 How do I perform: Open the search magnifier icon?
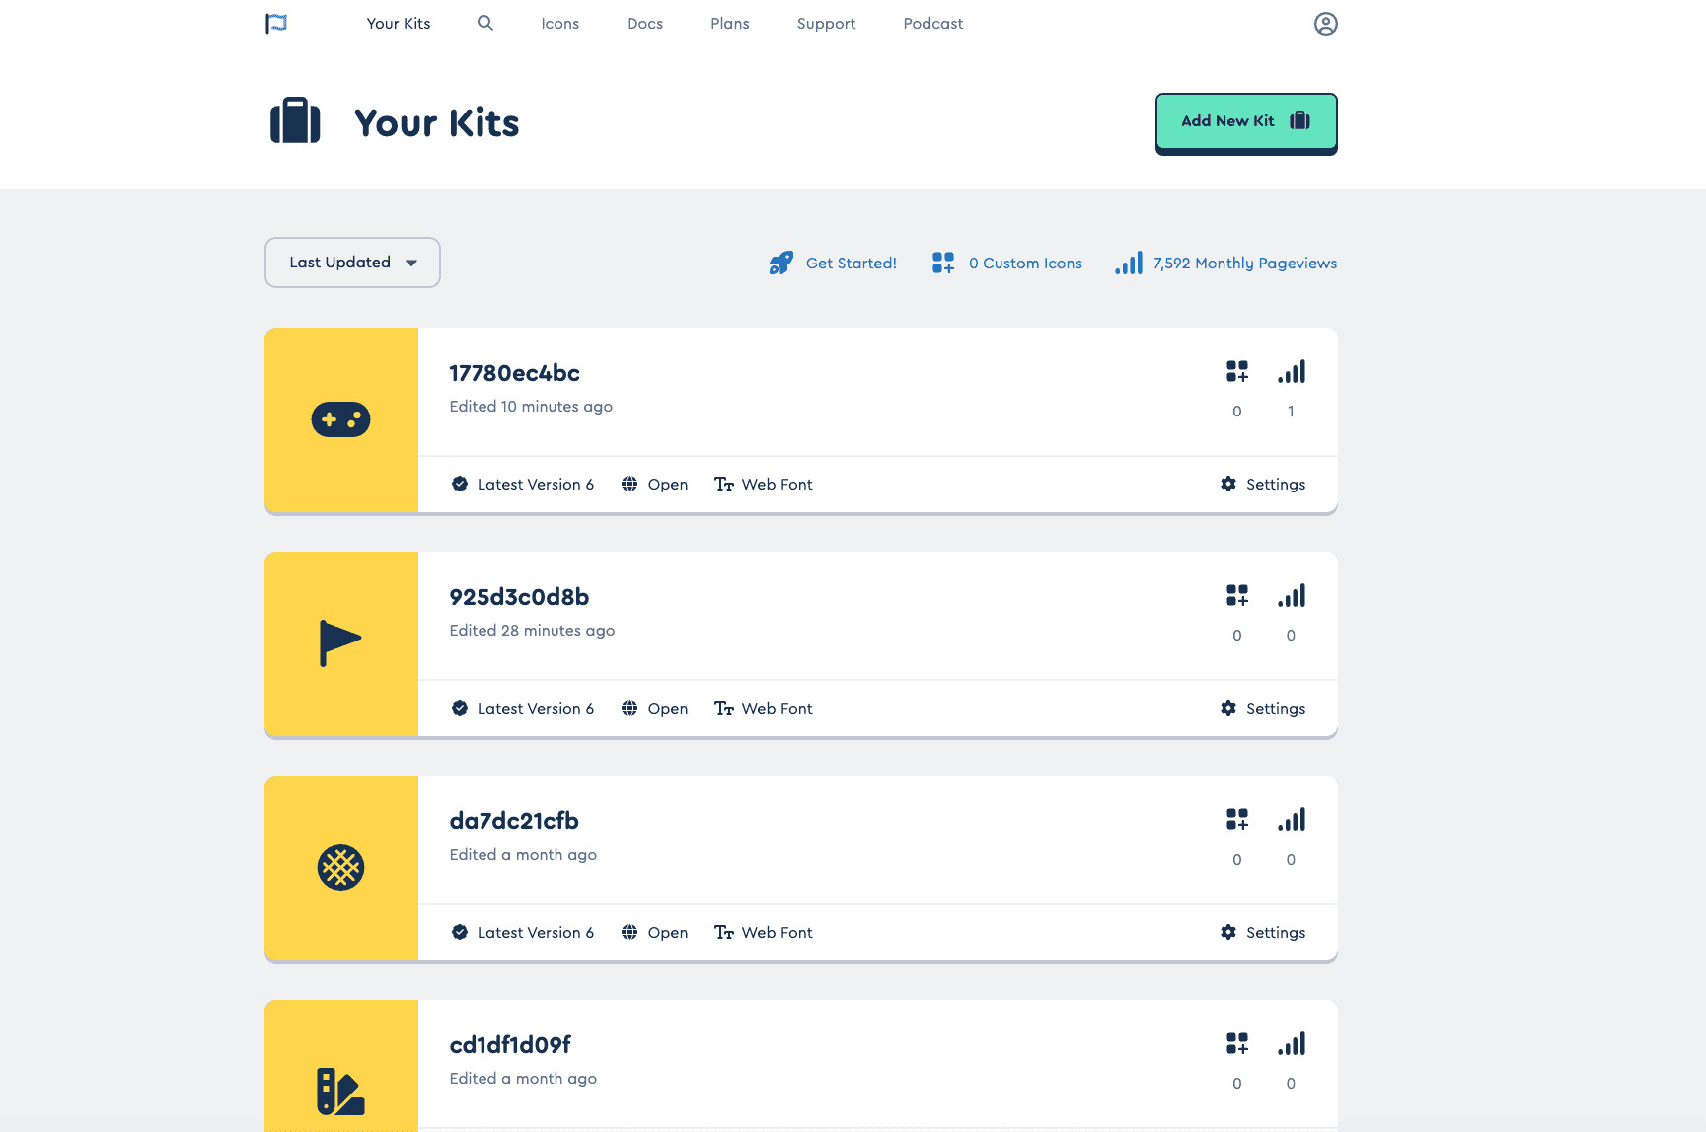pos(485,23)
